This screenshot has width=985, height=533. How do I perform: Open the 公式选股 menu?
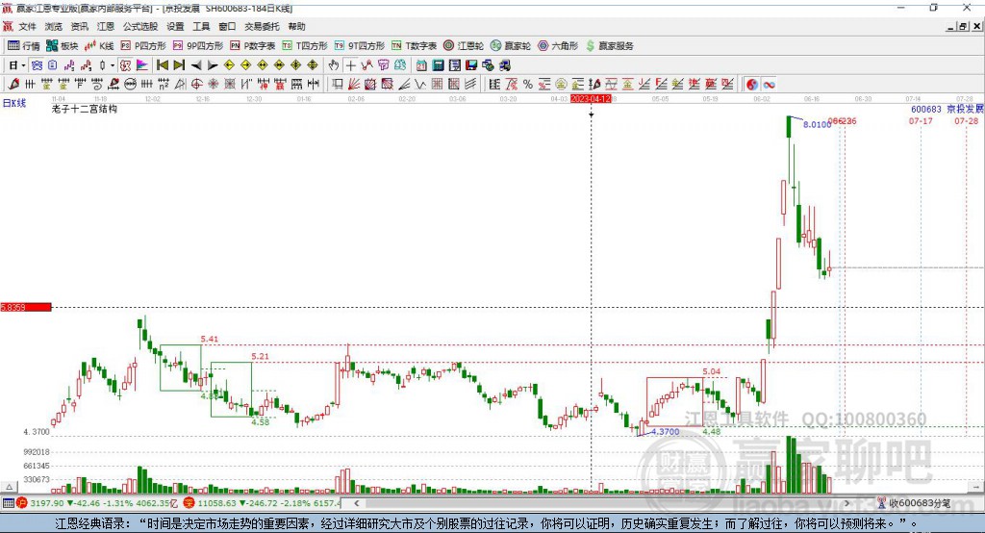[140, 26]
